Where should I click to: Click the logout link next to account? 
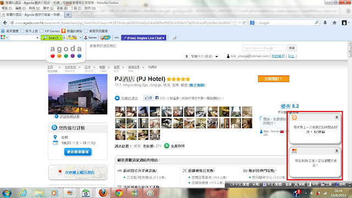[x=291, y=56]
